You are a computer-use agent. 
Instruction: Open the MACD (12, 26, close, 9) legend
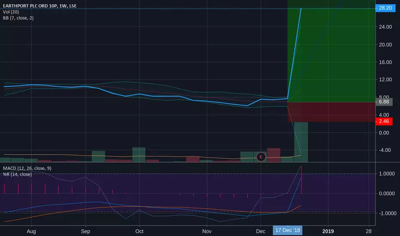click(27, 168)
